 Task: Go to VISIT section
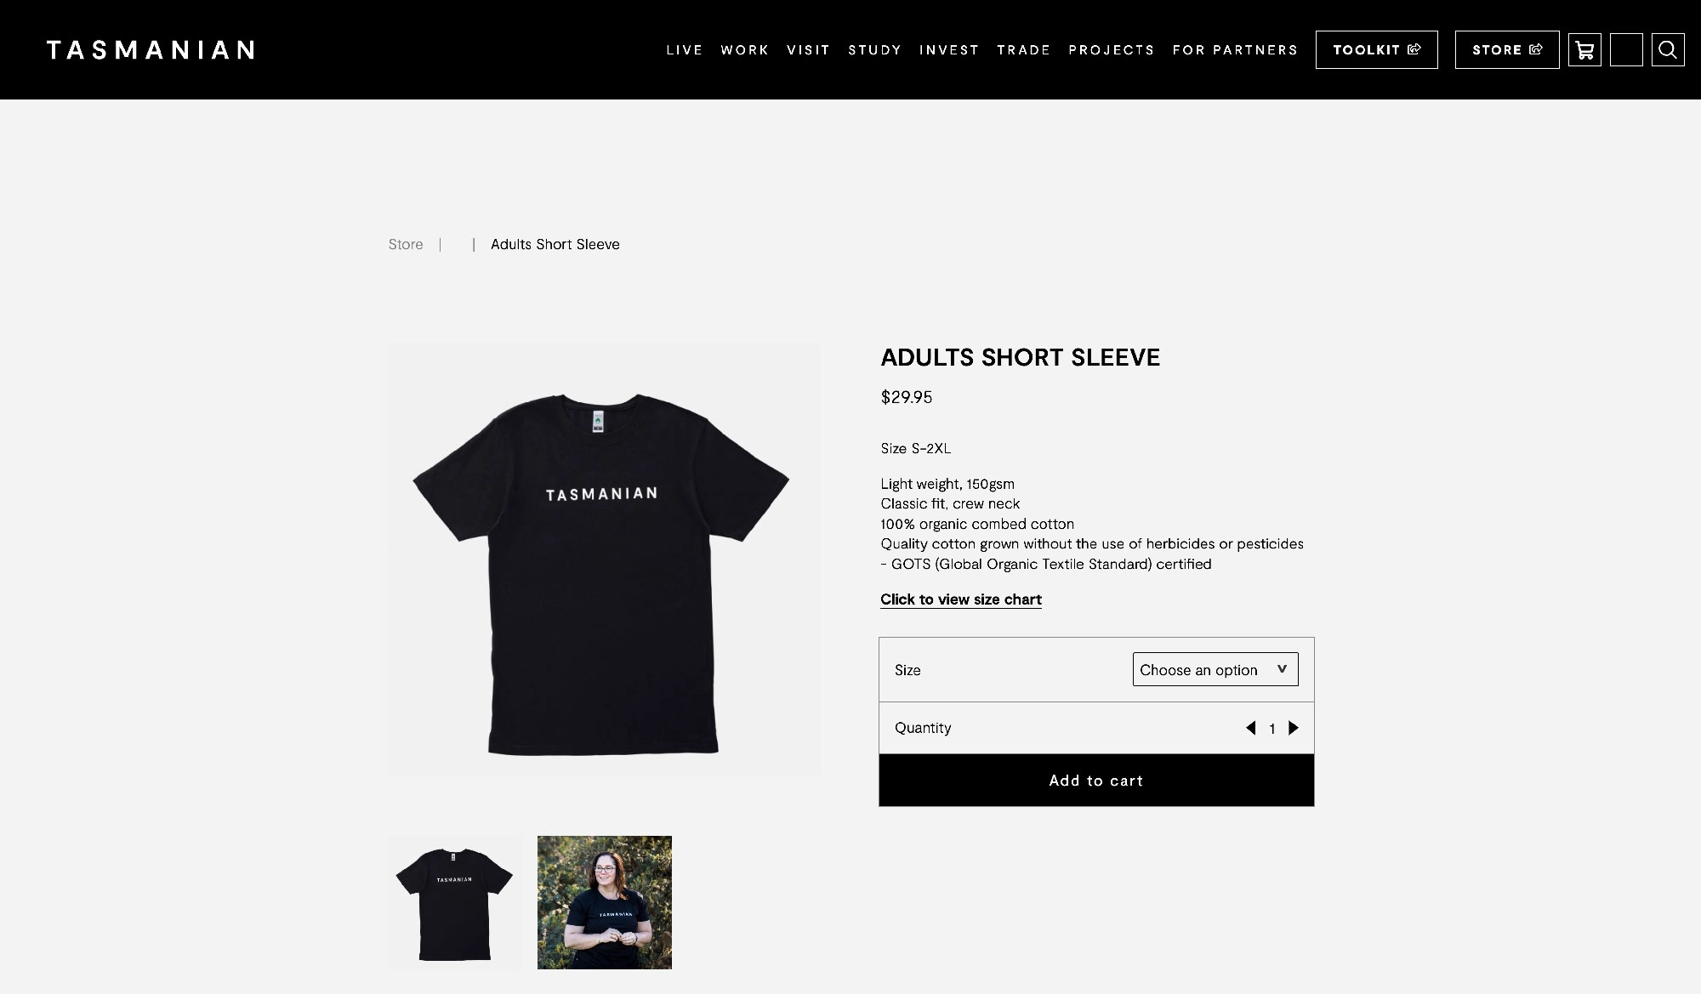[808, 50]
